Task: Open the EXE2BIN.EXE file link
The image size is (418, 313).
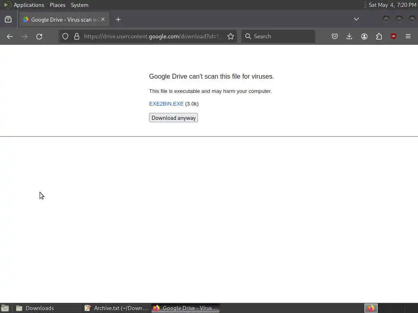Action: [167, 104]
